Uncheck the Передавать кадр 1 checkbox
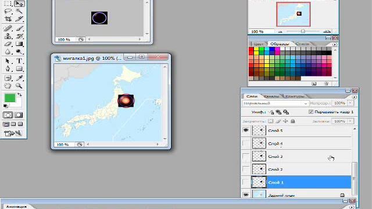The height and width of the screenshot is (209, 372). tap(311, 112)
